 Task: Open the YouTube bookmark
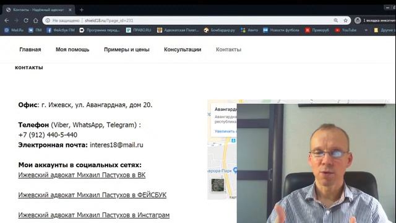click(x=345, y=30)
